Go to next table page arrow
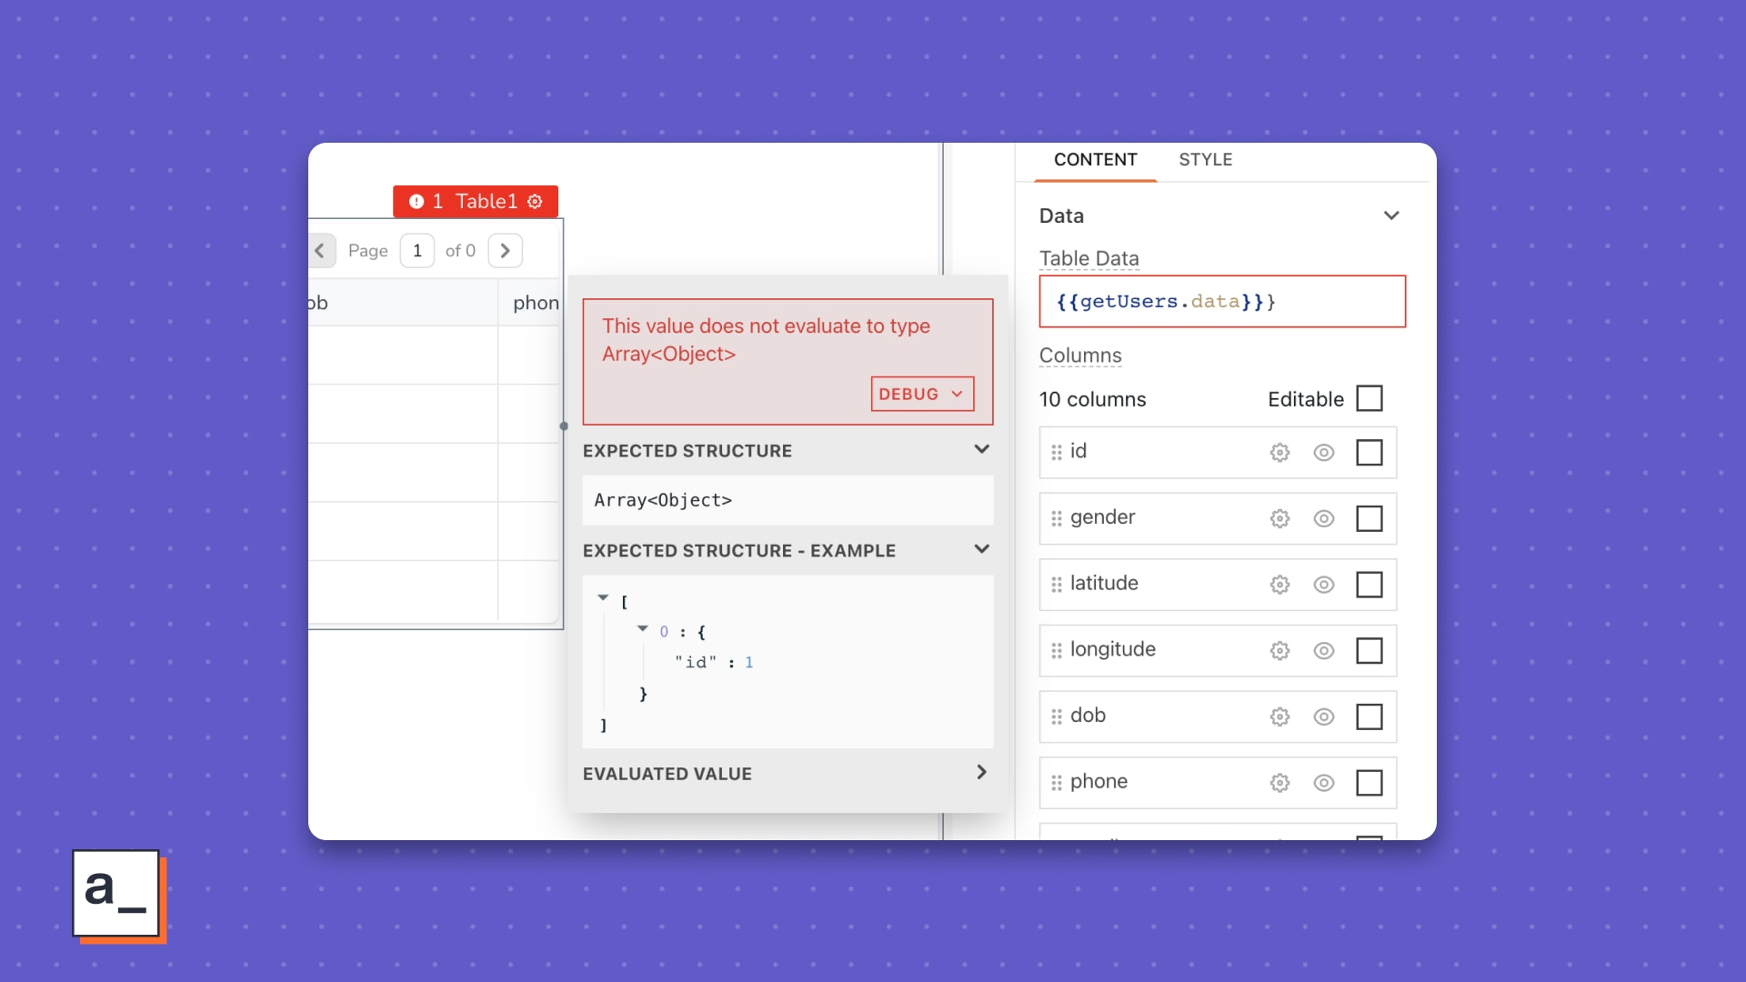This screenshot has height=982, width=1746. click(x=506, y=251)
